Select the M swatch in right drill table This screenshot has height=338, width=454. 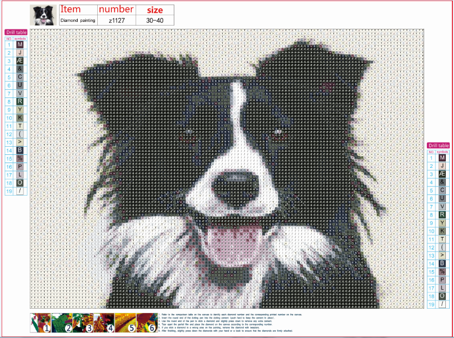(442, 158)
